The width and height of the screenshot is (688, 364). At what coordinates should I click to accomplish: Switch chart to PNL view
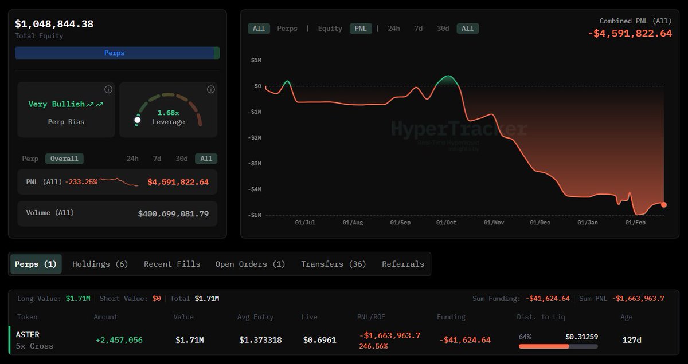point(361,28)
